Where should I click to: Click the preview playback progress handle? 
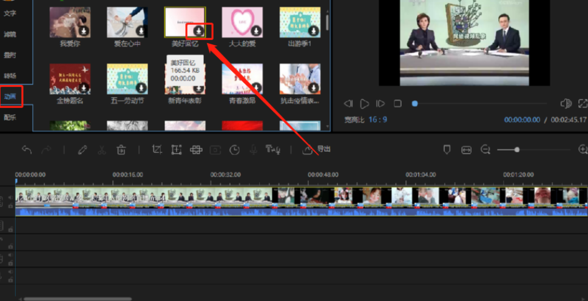(414, 103)
